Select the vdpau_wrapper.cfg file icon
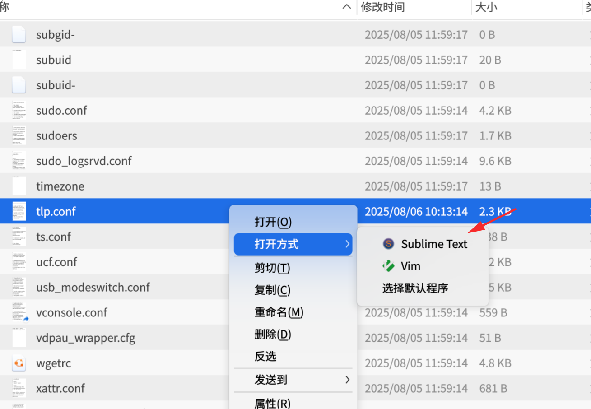The width and height of the screenshot is (591, 409). tap(19, 338)
